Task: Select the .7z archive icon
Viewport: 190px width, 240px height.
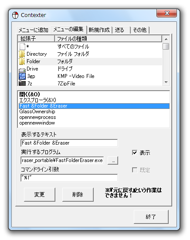Action: point(22,83)
